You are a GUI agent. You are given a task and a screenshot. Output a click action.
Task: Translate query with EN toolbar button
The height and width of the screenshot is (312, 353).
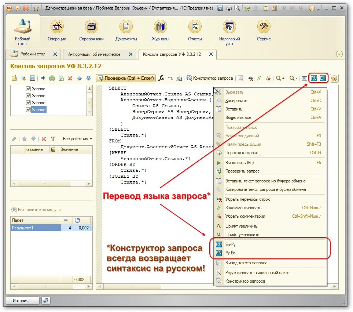click(x=323, y=78)
